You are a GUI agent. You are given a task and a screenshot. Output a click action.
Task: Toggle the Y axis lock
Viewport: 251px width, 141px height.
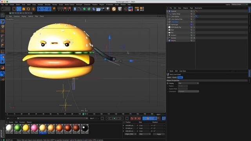44,9
